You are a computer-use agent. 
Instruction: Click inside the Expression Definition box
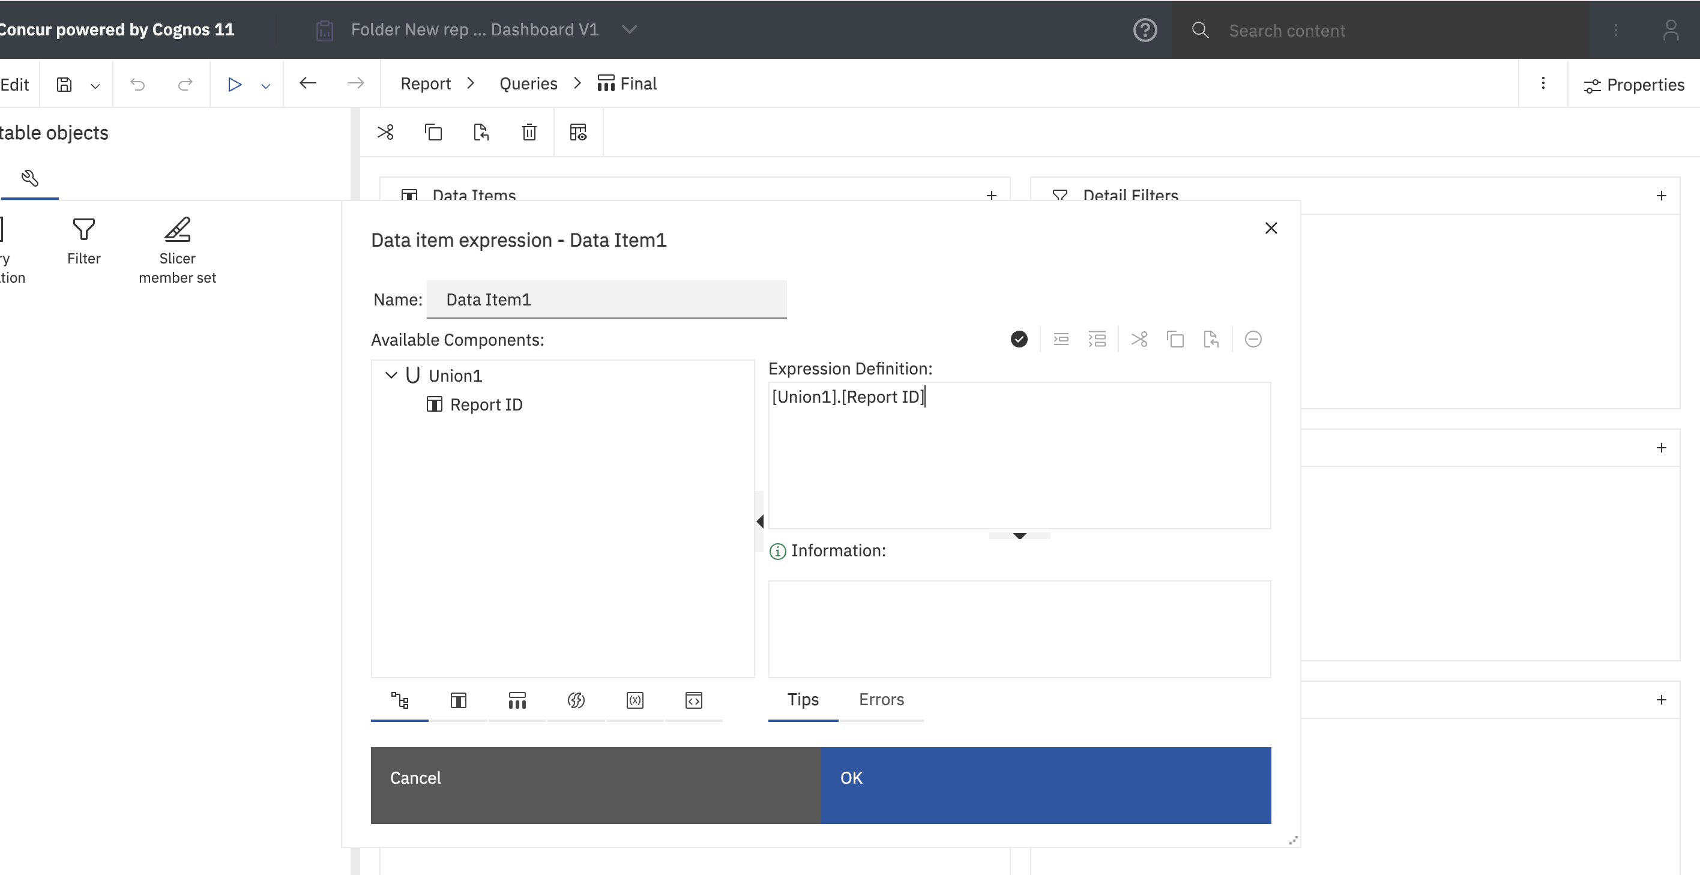point(1019,456)
